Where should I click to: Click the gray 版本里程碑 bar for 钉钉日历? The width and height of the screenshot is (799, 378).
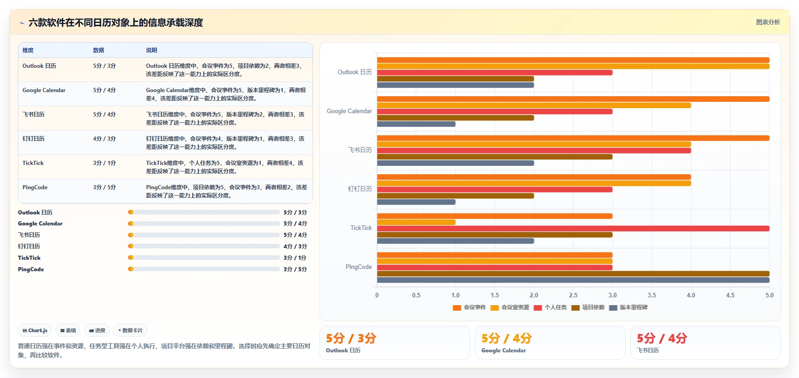[416, 202]
